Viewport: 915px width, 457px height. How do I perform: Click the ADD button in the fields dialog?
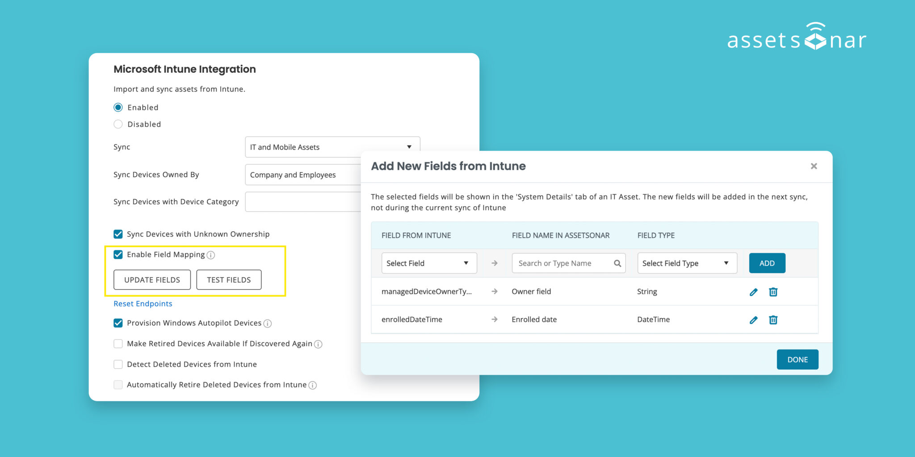(767, 263)
